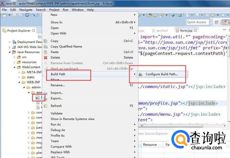The height and width of the screenshot is (158, 230).
Task: Expand the Deployment Descriptor node
Action: [x=10, y=42]
